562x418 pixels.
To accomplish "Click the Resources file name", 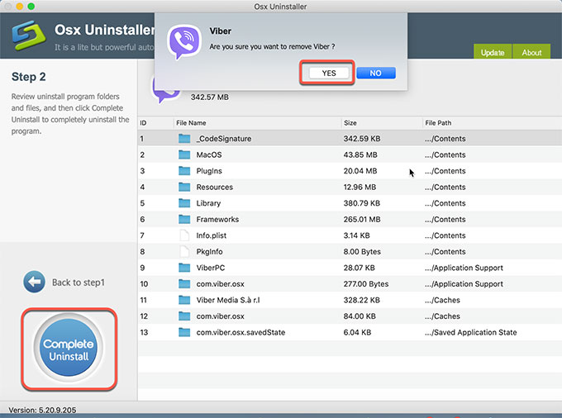I will click(x=214, y=187).
